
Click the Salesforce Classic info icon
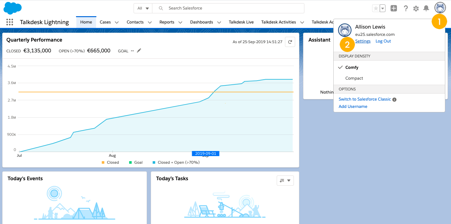point(394,99)
